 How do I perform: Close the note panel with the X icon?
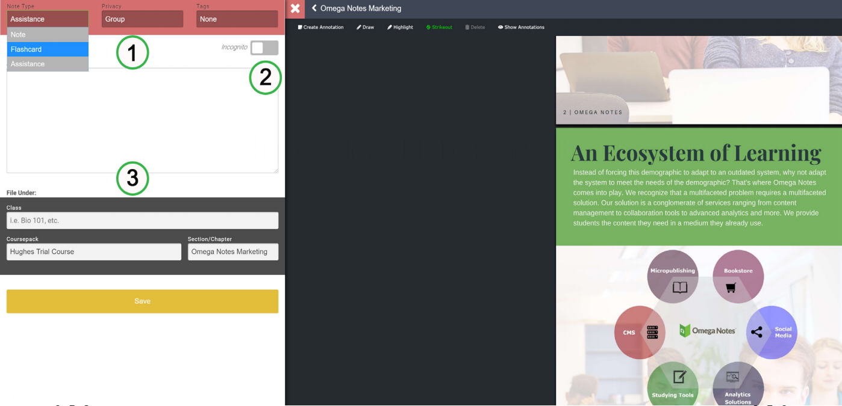[295, 8]
